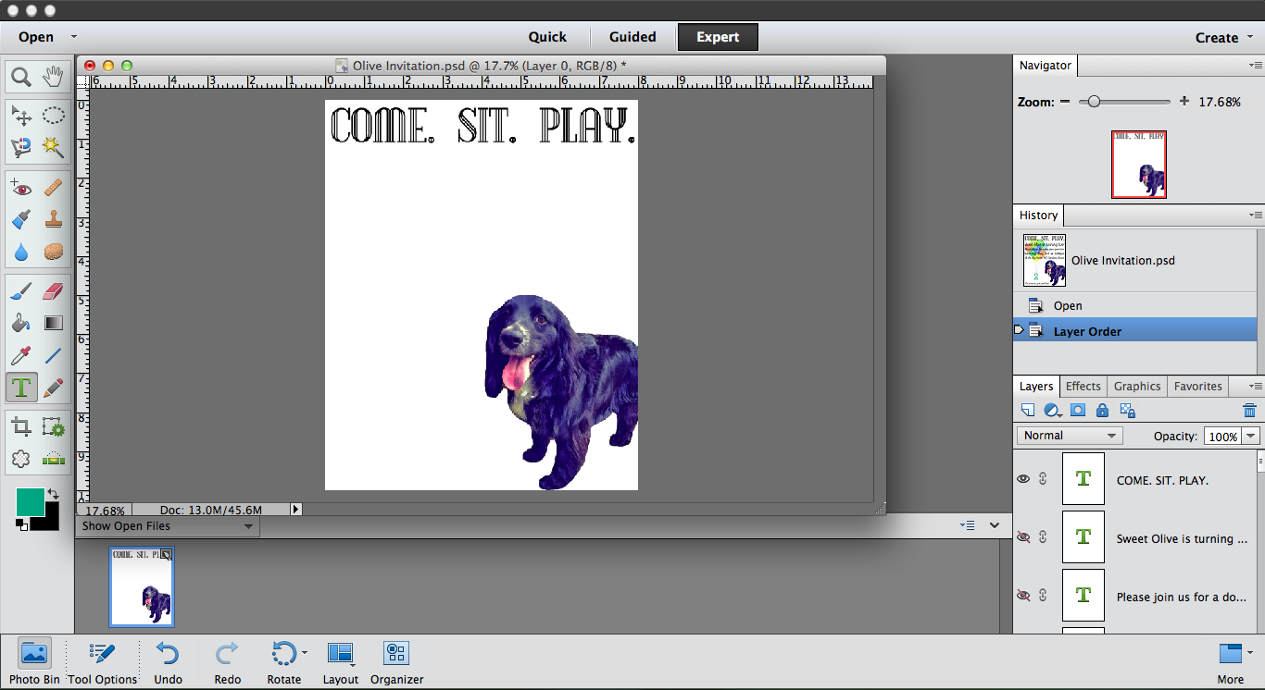Open the Opacity dropdown arrow
Screen dimensions: 1265x690
tap(1251, 437)
